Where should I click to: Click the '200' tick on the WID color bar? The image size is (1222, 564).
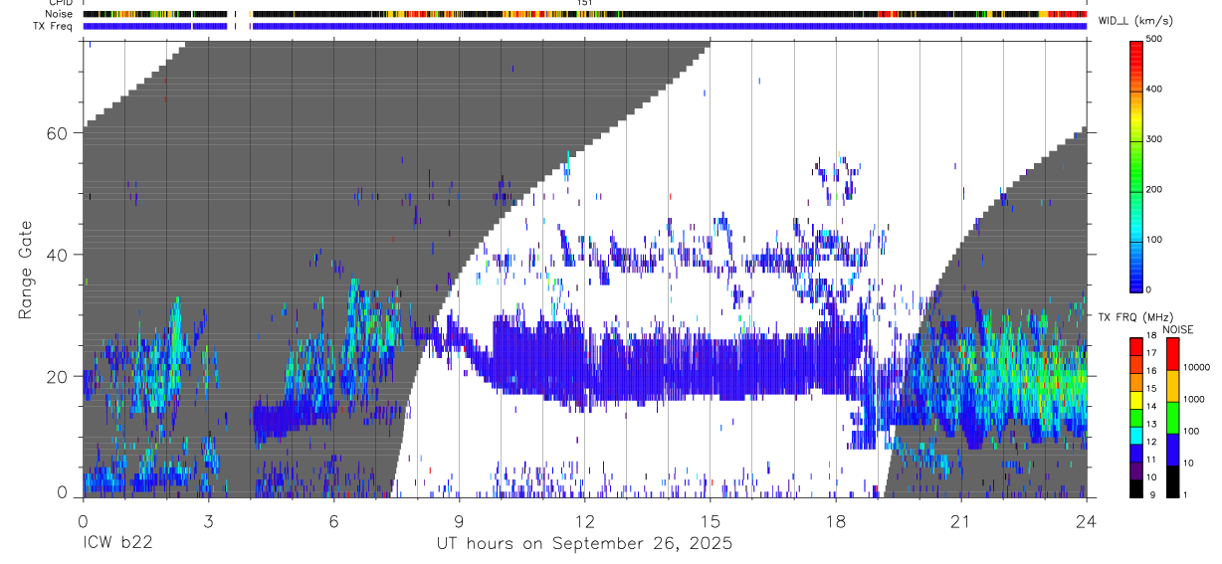[1154, 189]
